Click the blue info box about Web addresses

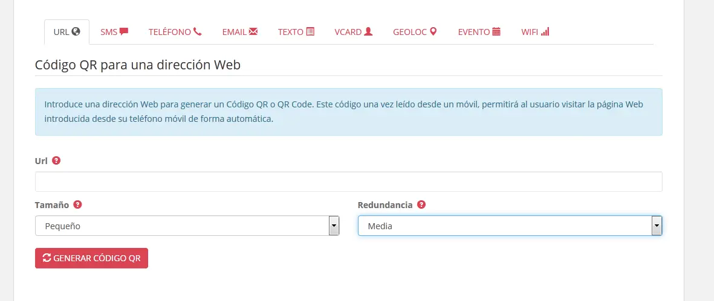(x=348, y=112)
